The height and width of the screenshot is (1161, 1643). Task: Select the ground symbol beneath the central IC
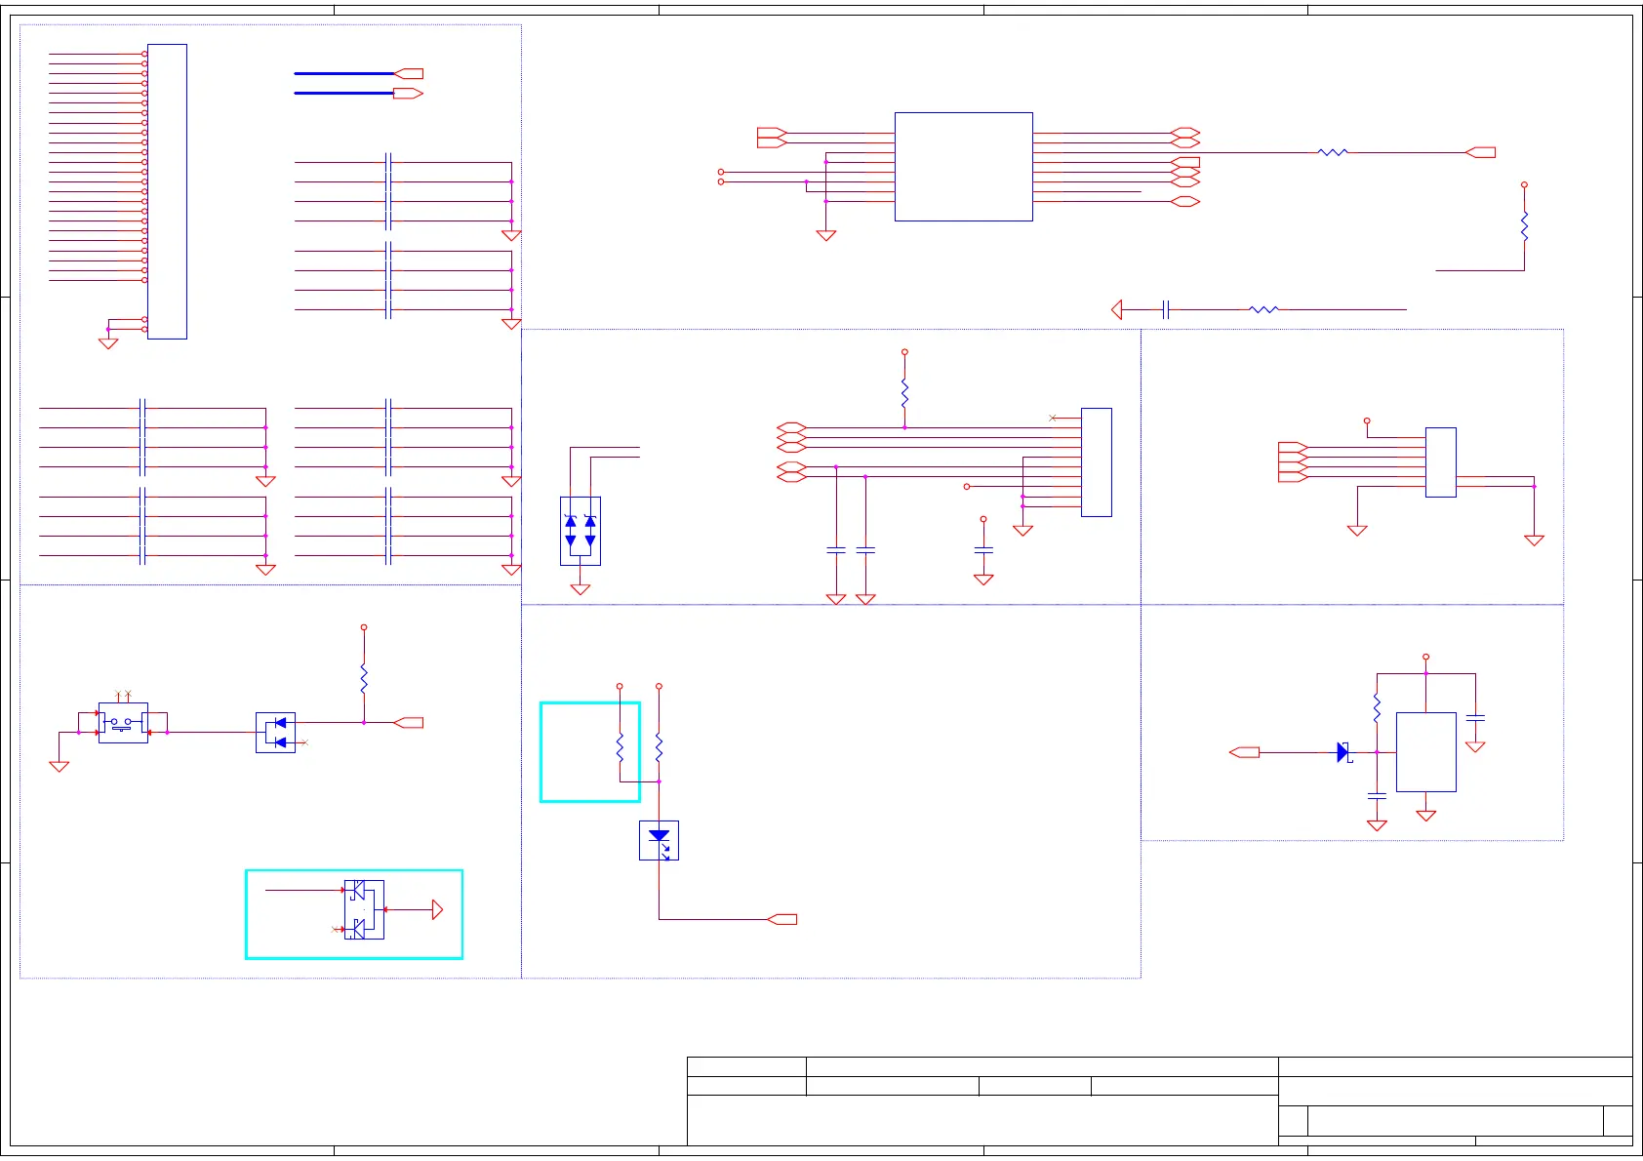[x=826, y=235]
